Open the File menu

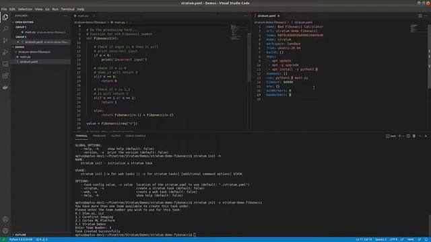(4, 9)
